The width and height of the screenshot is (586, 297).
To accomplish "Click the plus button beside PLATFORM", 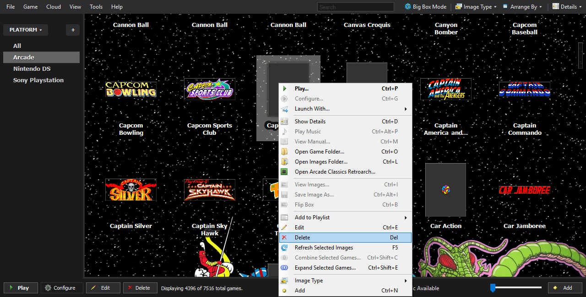I will pyautogui.click(x=73, y=30).
